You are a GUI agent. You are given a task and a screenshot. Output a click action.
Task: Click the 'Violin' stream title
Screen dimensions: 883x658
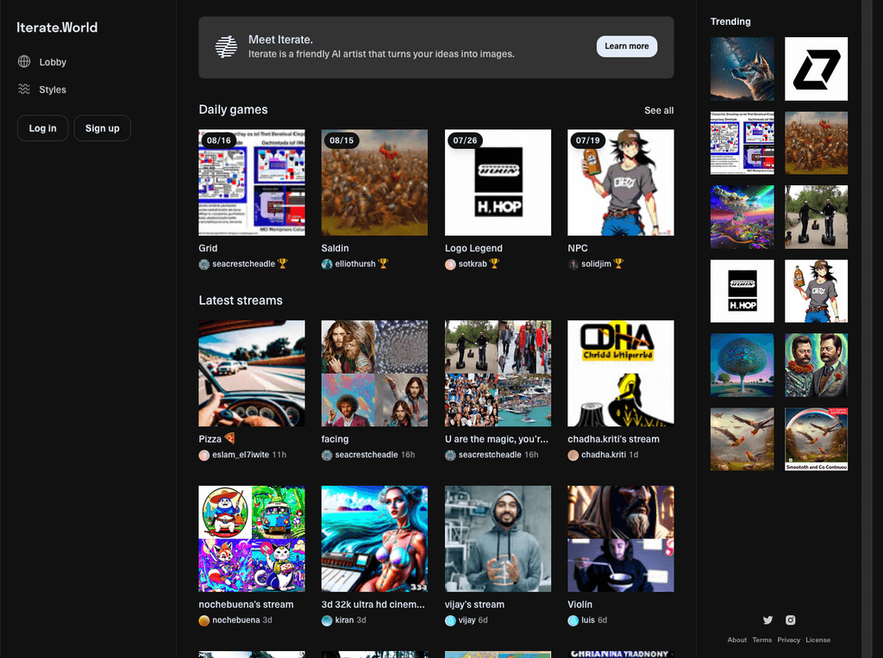pyautogui.click(x=580, y=605)
